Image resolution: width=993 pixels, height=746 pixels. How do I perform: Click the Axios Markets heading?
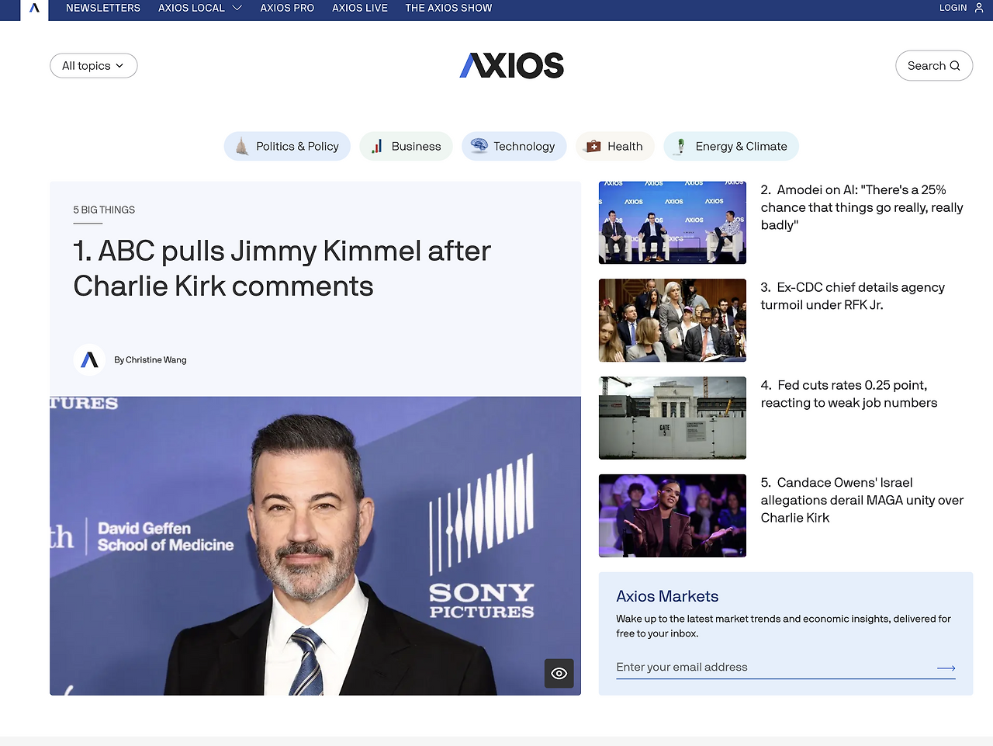[667, 596]
